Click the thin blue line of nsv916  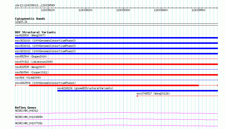pyautogui.click(x=116, y=80)
